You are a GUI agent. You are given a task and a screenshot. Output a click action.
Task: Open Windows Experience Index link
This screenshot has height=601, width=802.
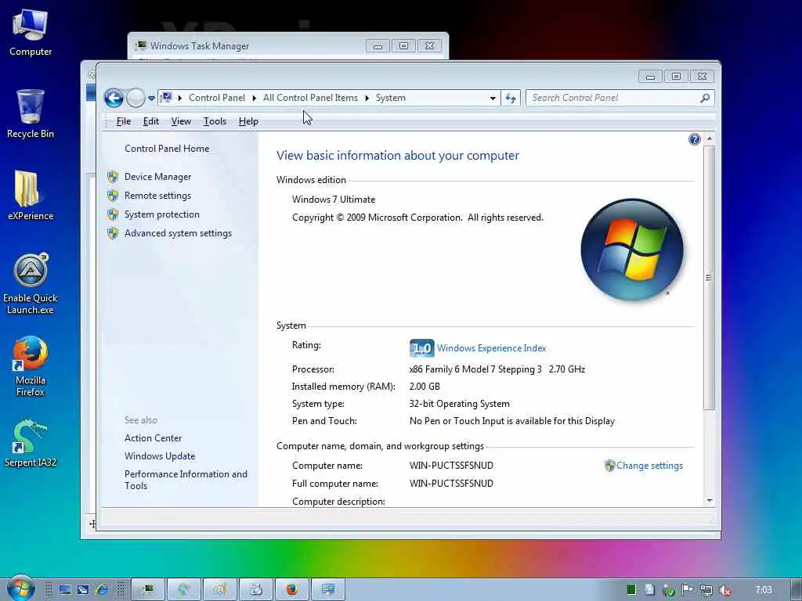[492, 348]
